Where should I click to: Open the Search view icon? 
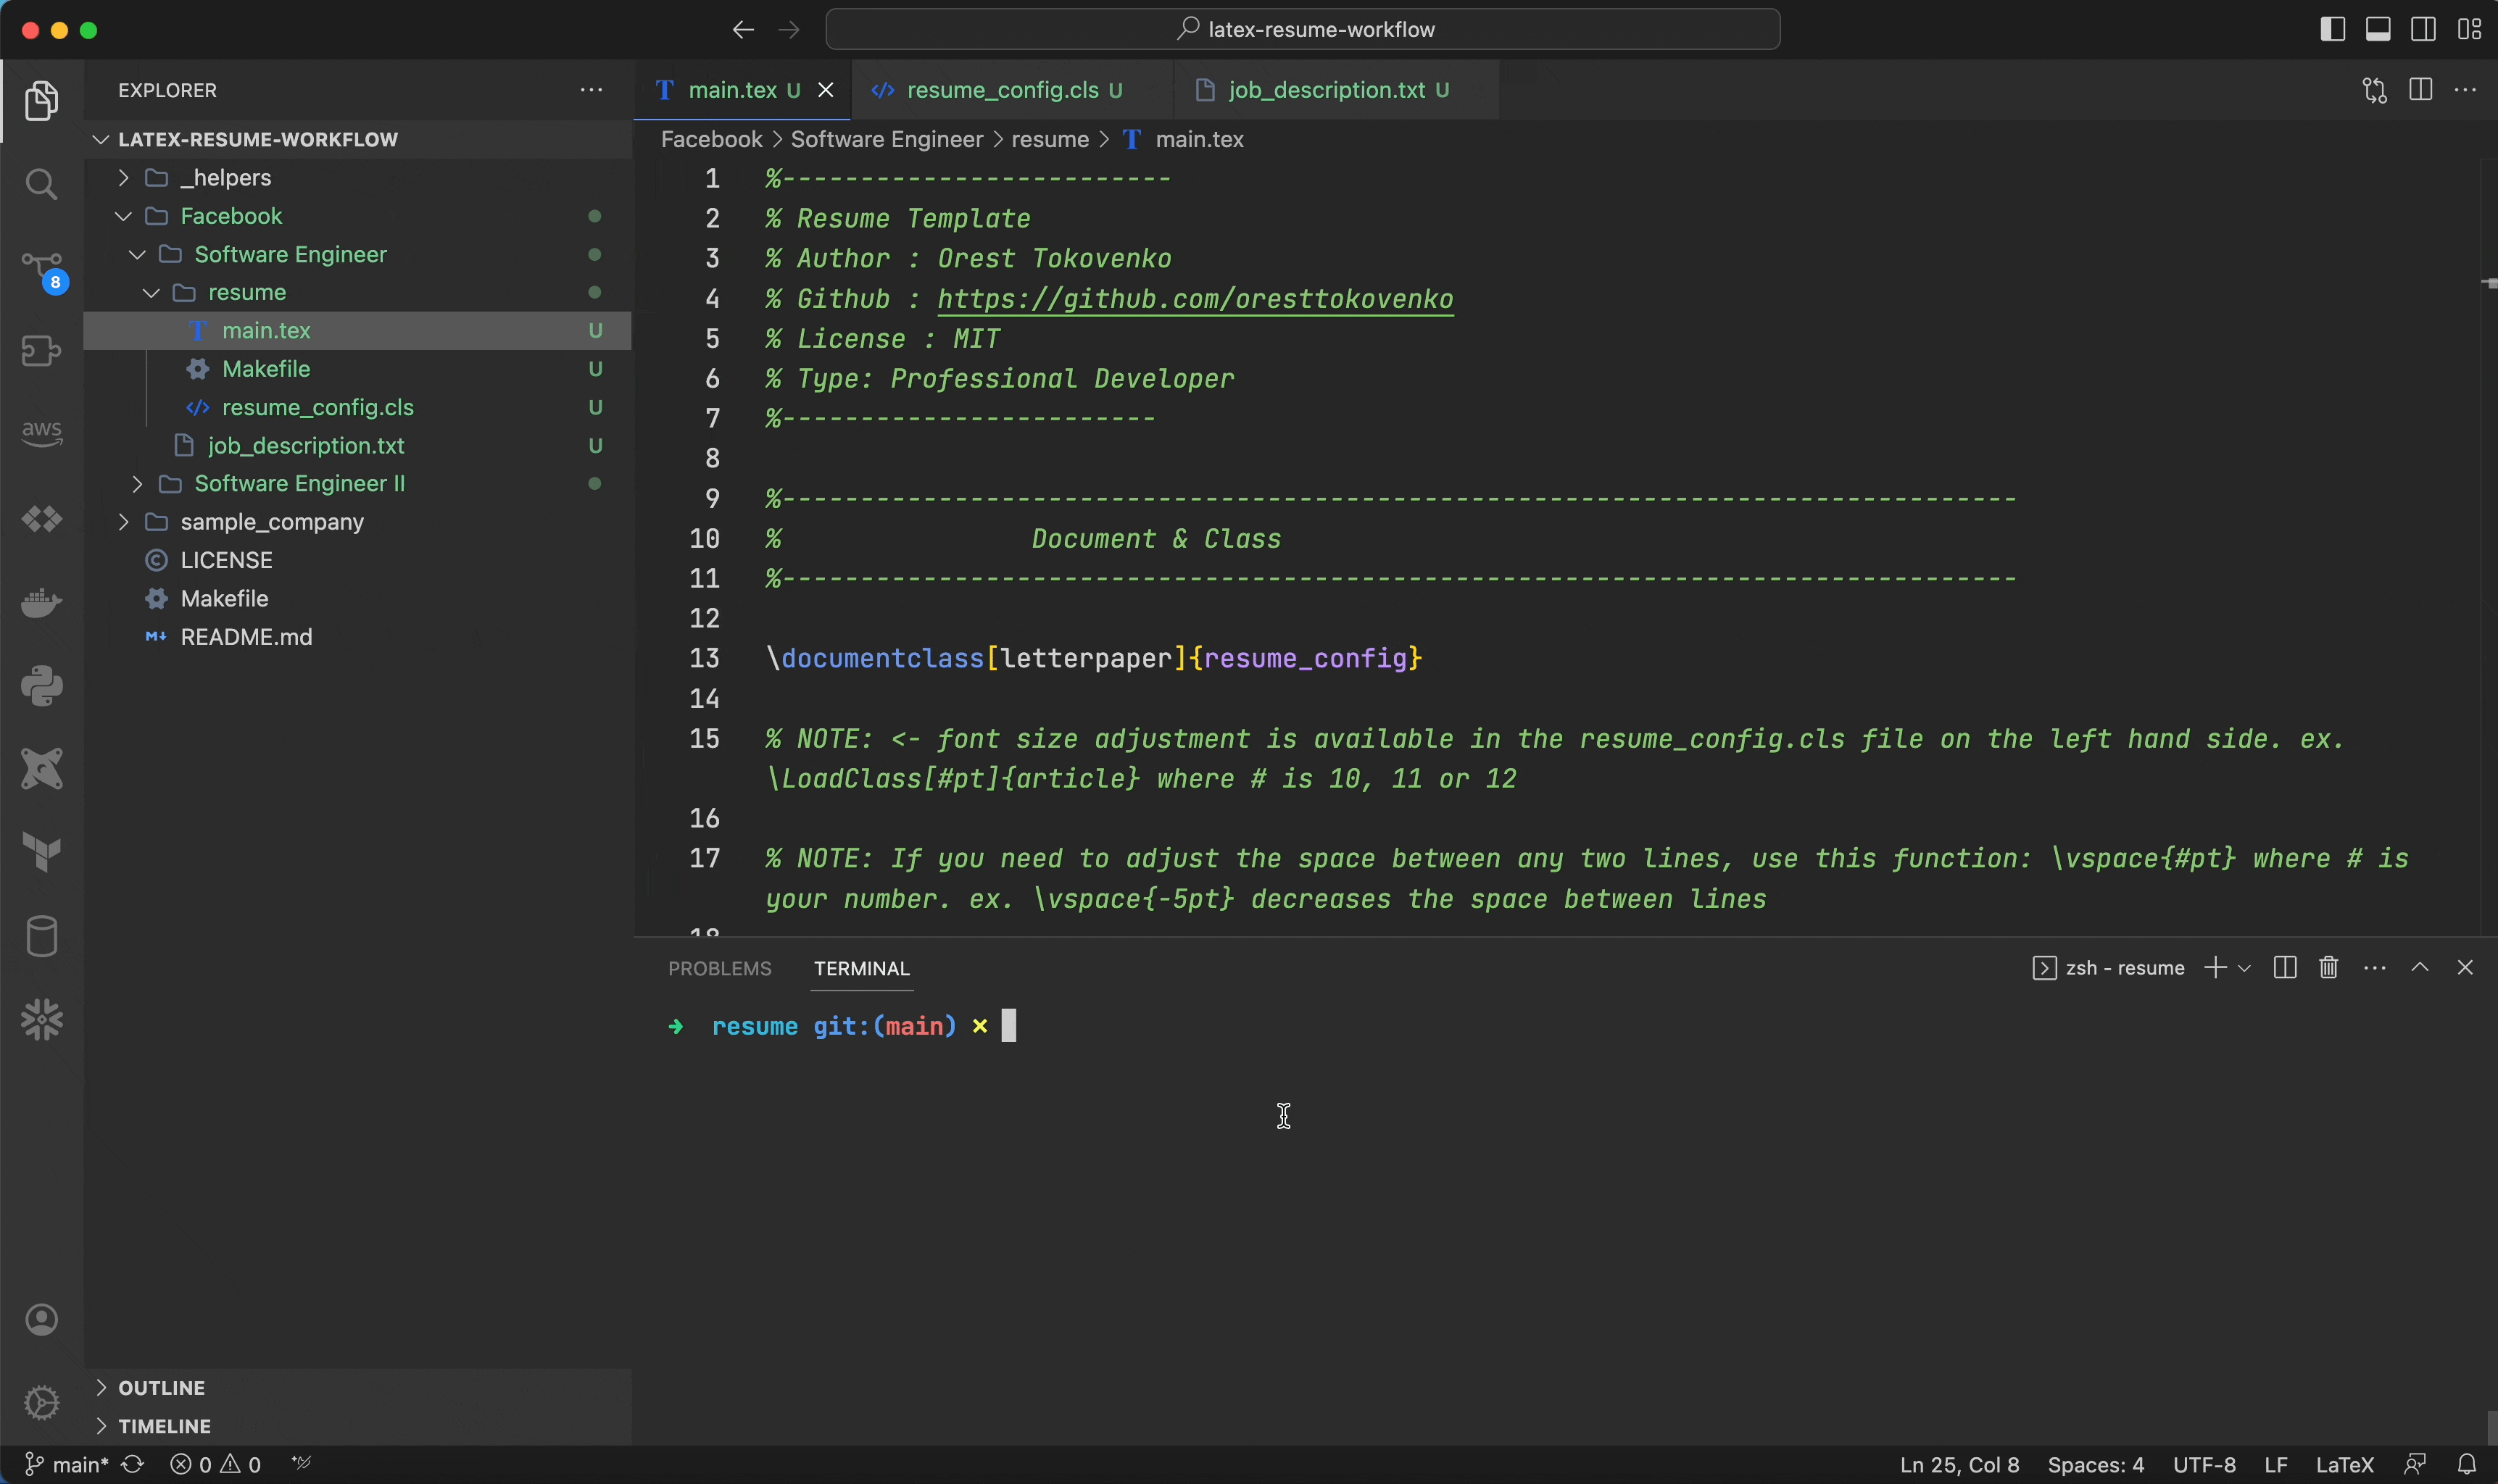point(41,184)
